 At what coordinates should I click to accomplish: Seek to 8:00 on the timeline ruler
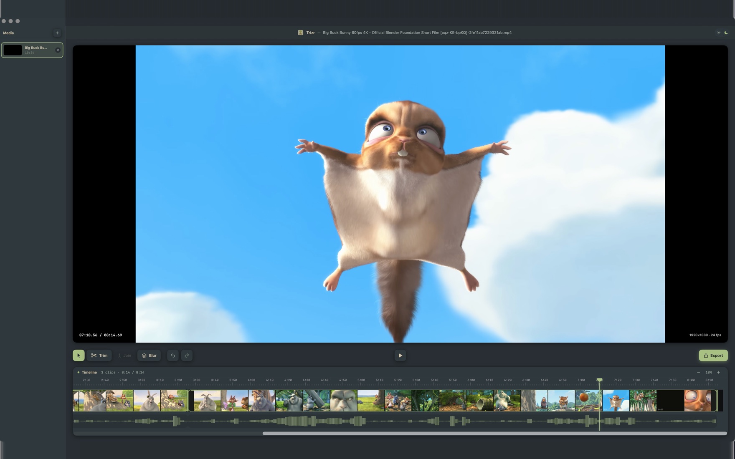pos(691,380)
